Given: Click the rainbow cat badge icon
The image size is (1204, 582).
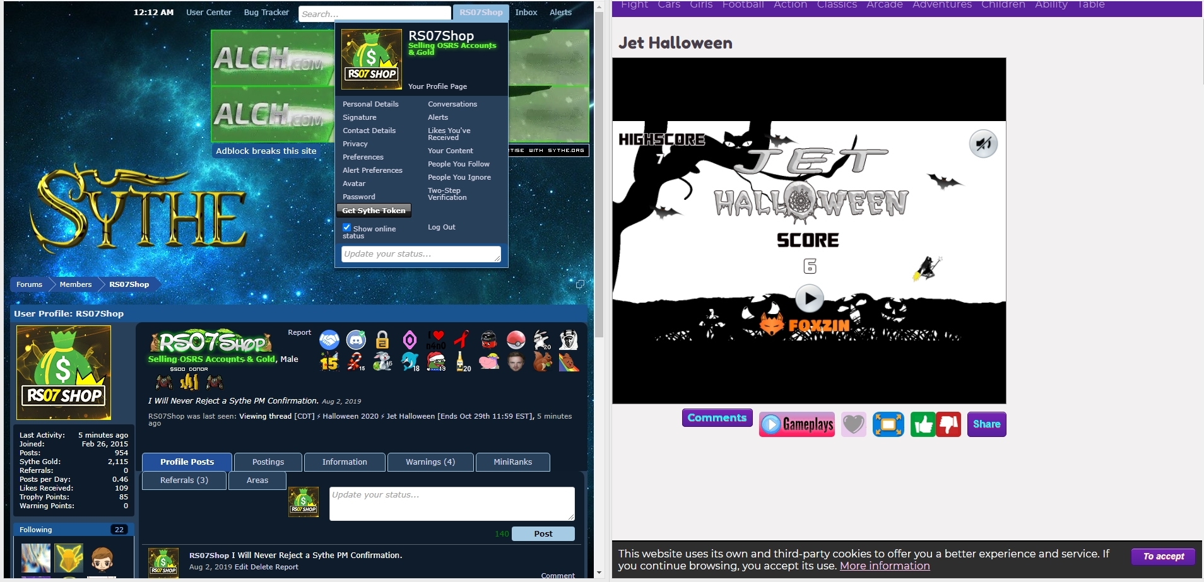Looking at the screenshot, I should coord(569,361).
